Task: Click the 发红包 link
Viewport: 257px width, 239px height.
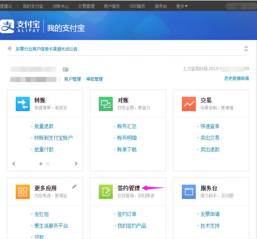Action: [41, 214]
